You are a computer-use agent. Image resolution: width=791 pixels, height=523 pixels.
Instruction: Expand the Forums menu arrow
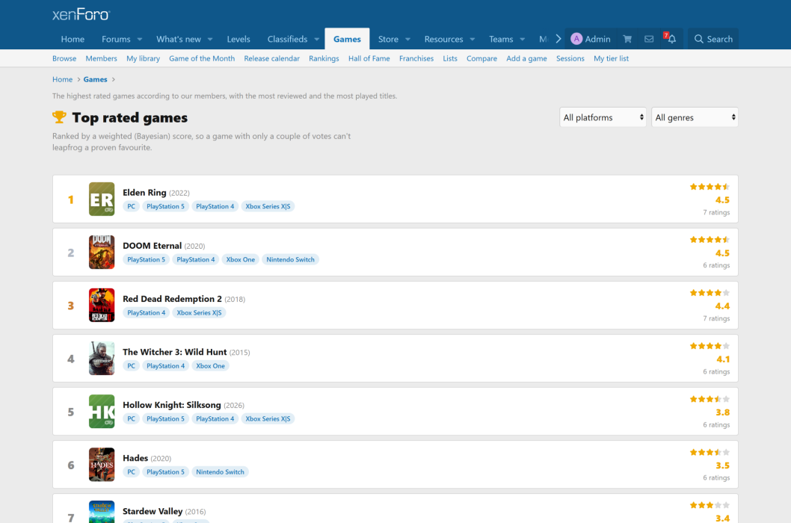click(x=140, y=40)
